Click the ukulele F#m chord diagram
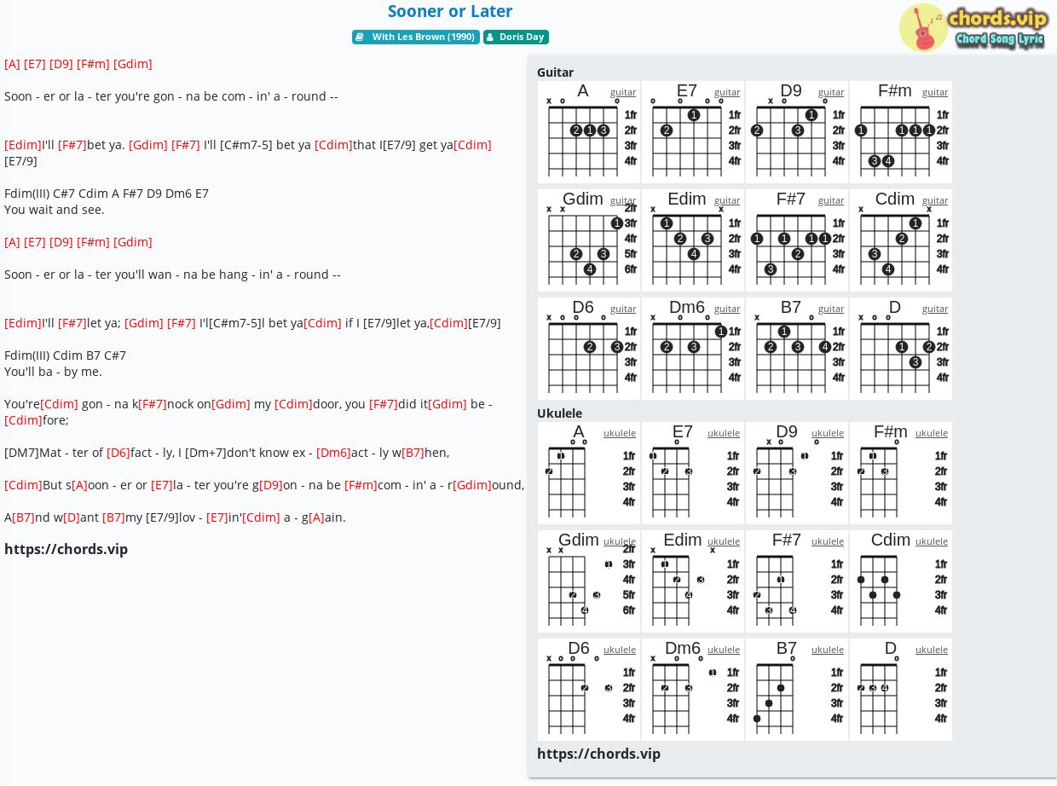 pos(901,473)
